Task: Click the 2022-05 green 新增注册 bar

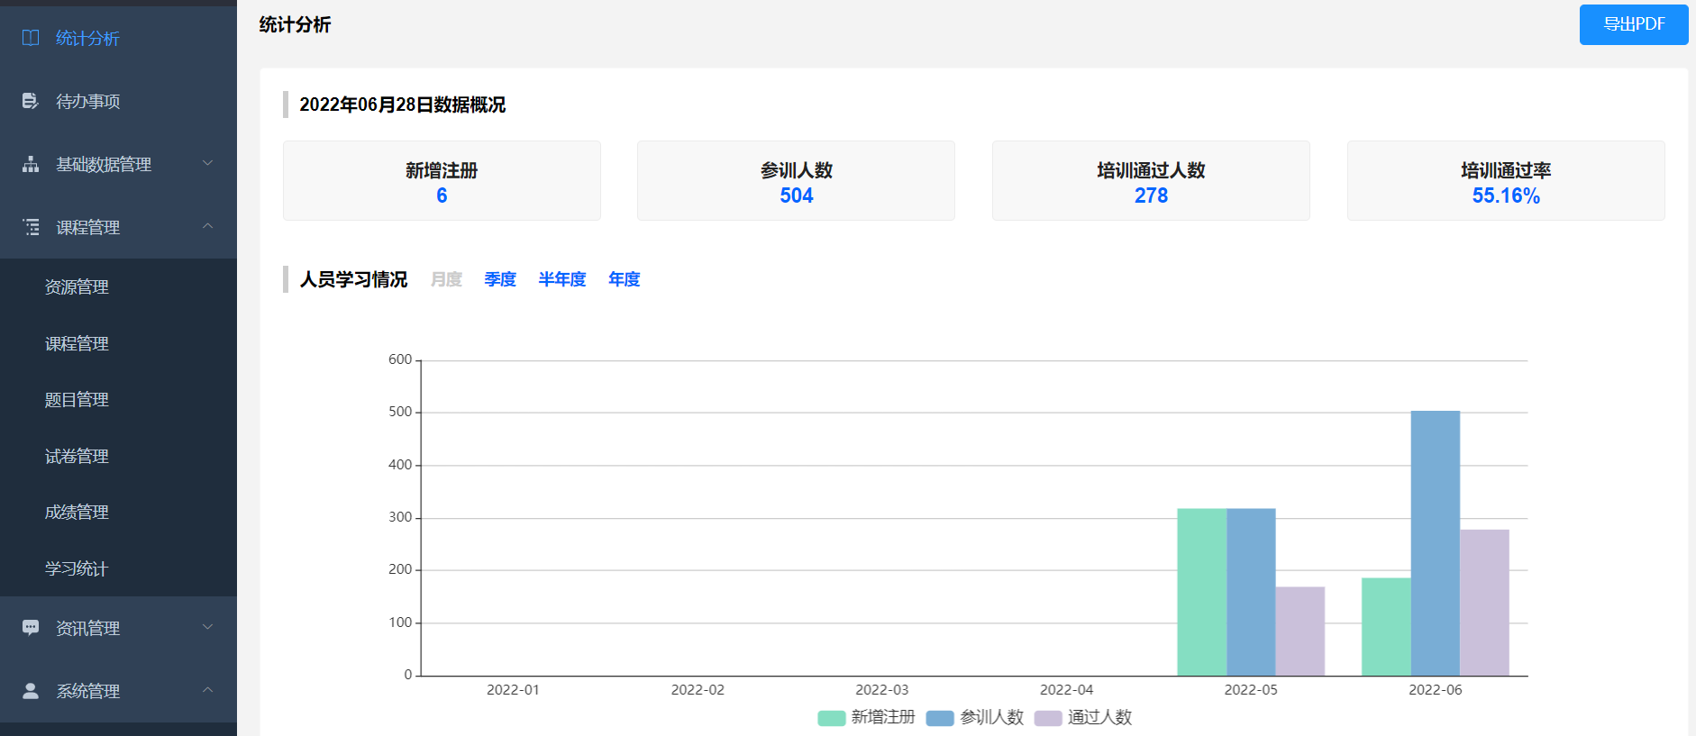Action: click(x=1202, y=592)
